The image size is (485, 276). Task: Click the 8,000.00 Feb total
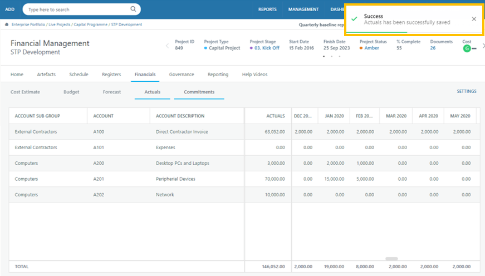pyautogui.click(x=365, y=267)
